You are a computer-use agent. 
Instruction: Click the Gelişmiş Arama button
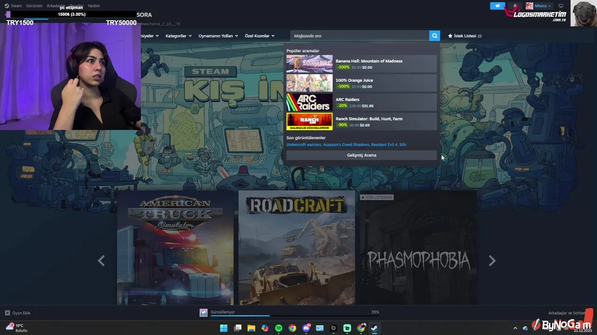pyautogui.click(x=361, y=155)
